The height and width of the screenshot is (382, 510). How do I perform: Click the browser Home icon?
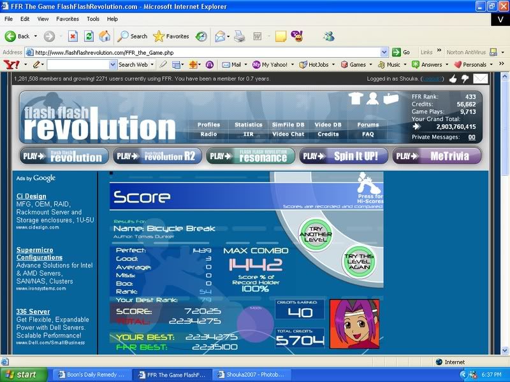104,36
